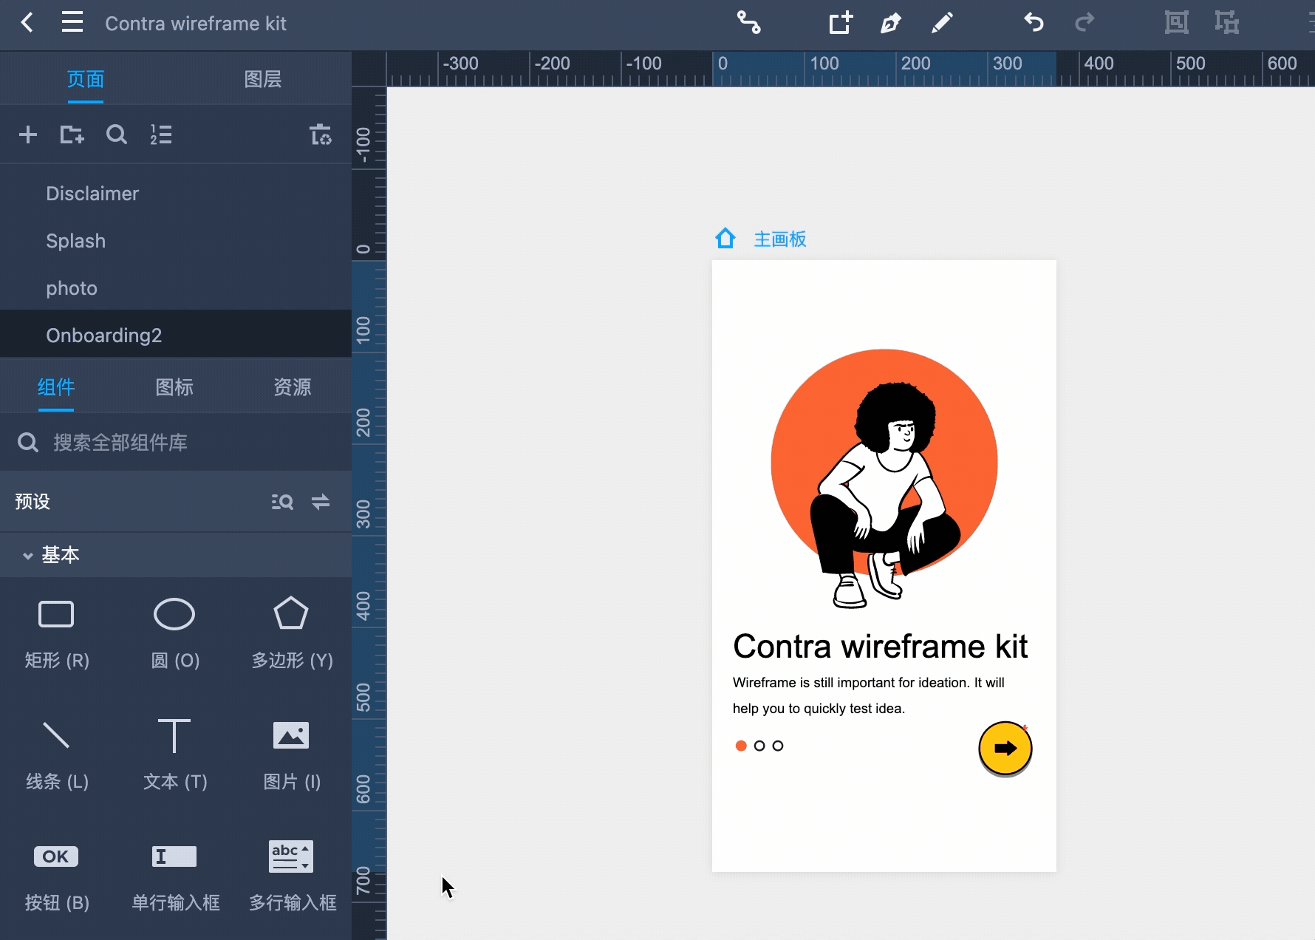This screenshot has width=1315, height=940.
Task: Switch to the 图层 tab
Action: click(x=263, y=79)
